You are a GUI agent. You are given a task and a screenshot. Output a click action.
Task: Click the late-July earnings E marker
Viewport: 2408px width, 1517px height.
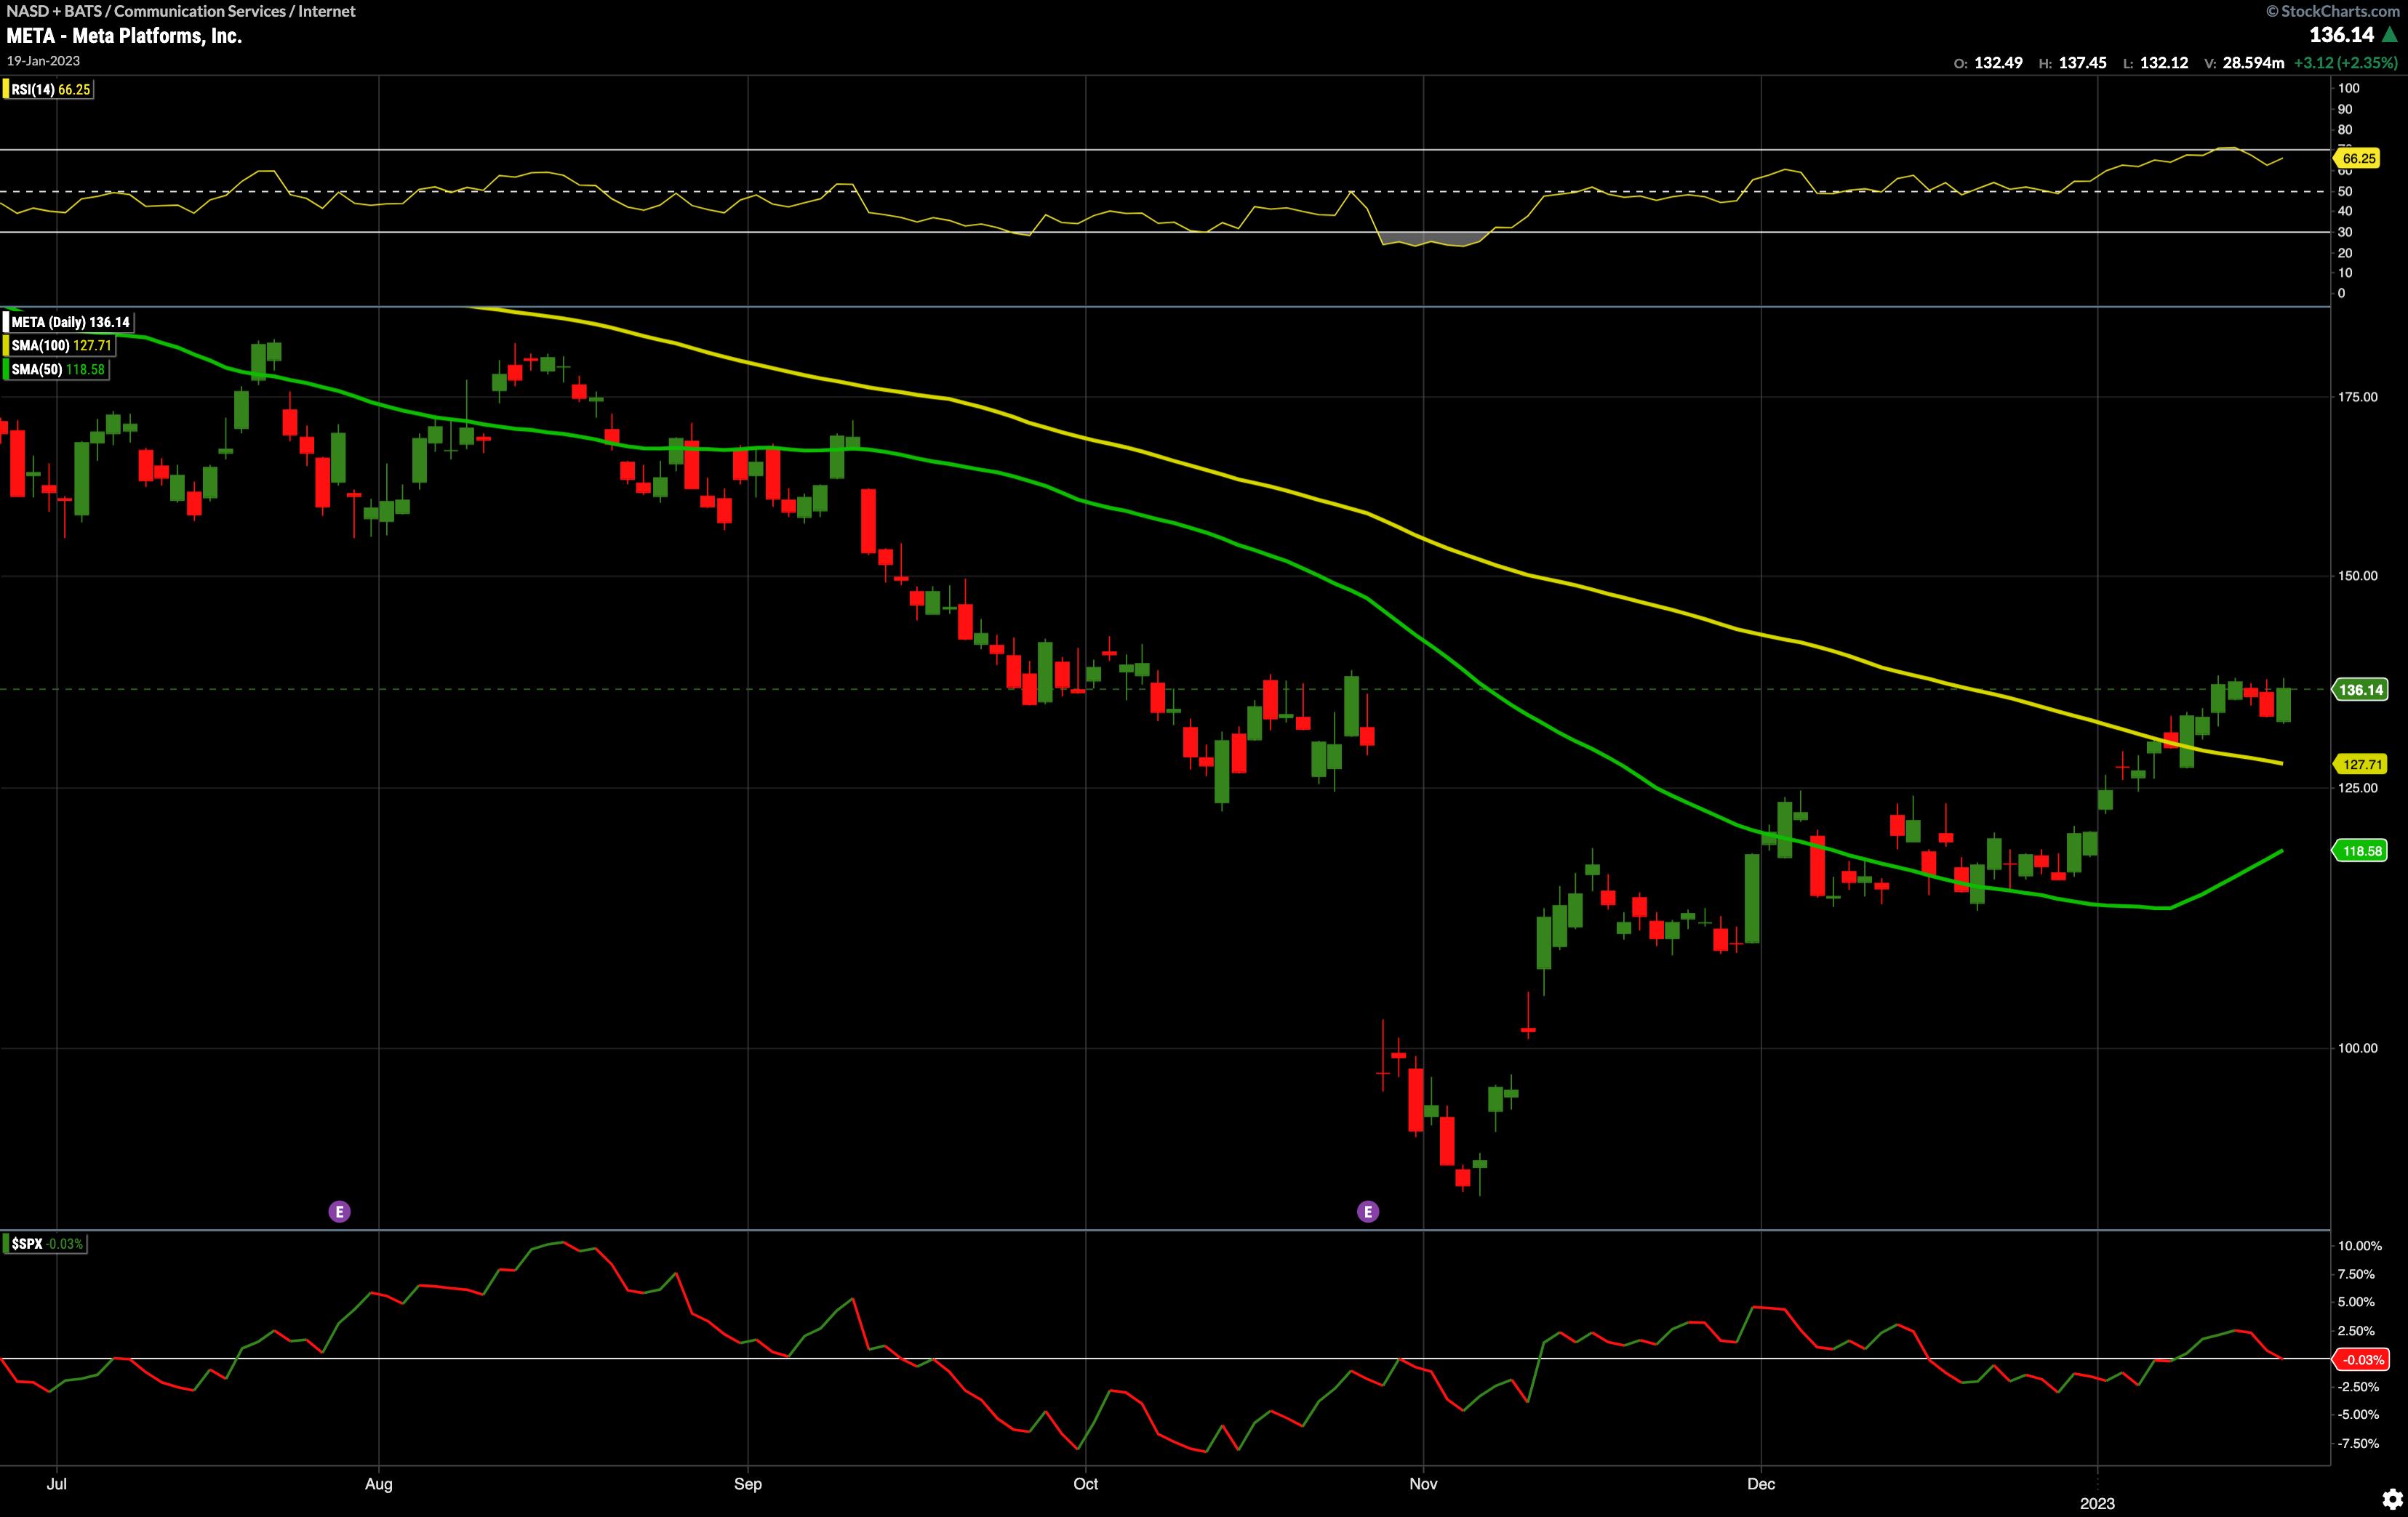click(339, 1211)
